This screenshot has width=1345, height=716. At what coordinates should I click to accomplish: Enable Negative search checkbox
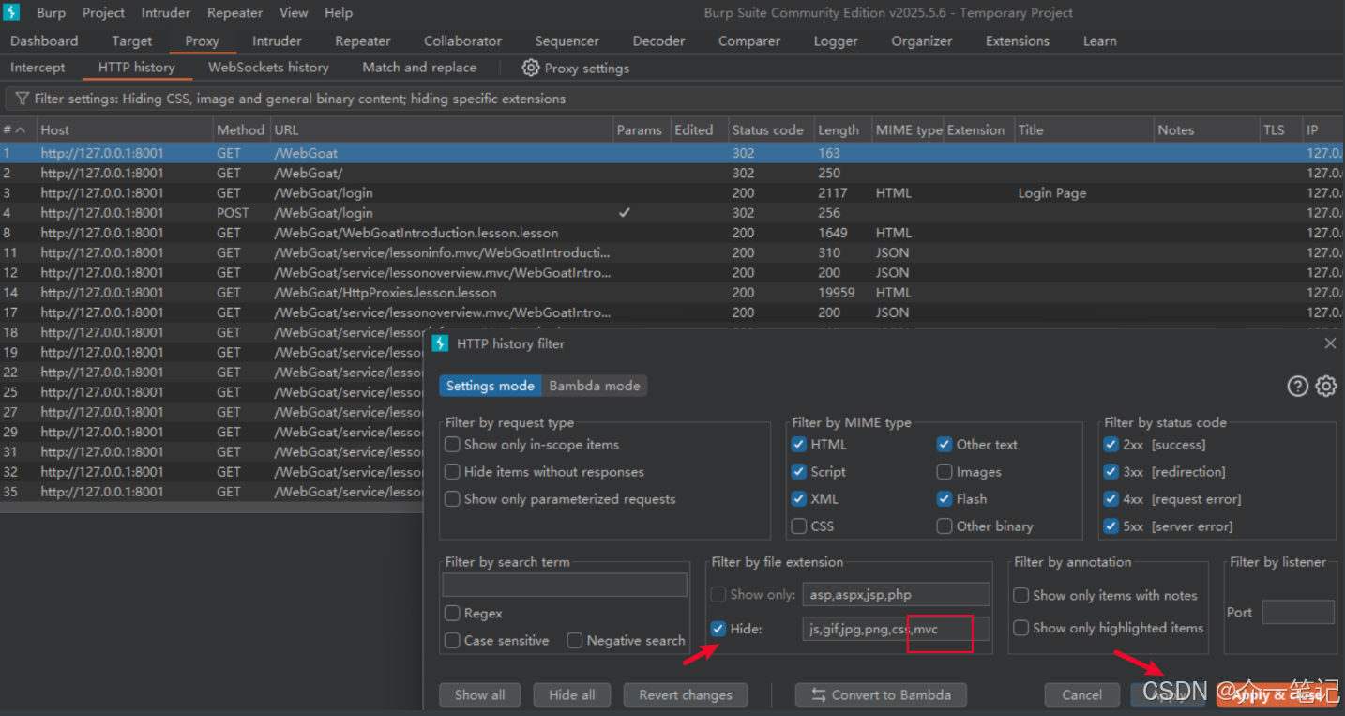[575, 641]
